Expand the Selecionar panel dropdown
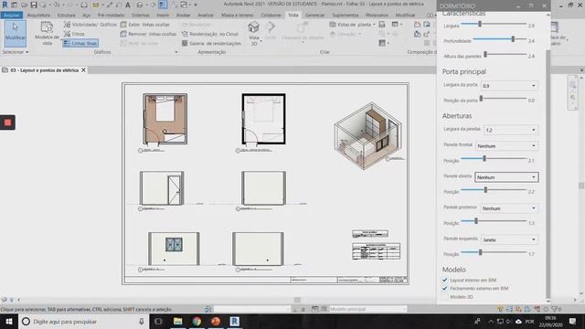The height and width of the screenshot is (329, 585). 16,52
